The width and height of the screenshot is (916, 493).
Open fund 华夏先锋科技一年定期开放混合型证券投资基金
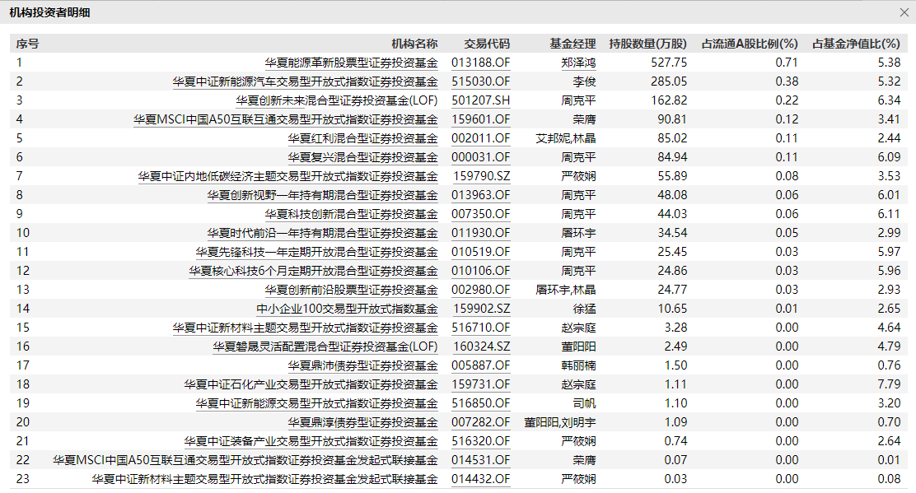click(x=316, y=252)
